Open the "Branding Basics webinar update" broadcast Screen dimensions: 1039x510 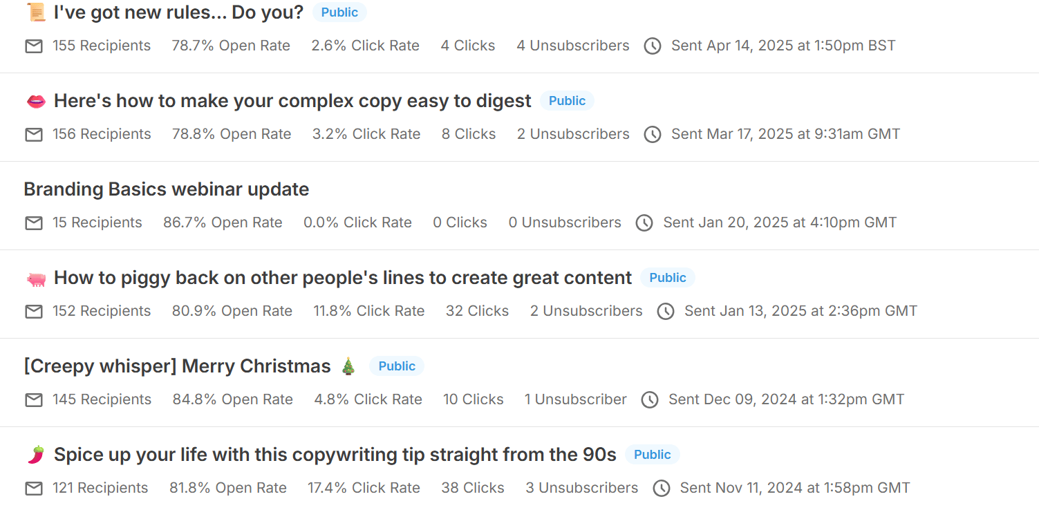(166, 189)
